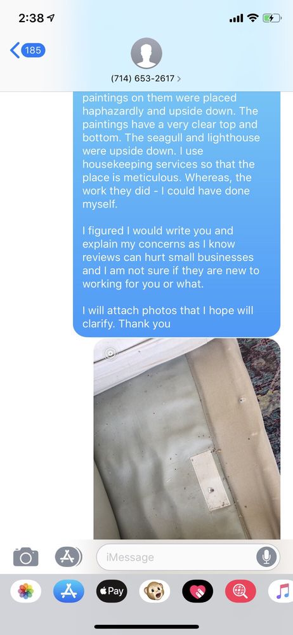This screenshot has width=293, height=635.
Task: Tap the battery charging indicator
Action: [271, 18]
